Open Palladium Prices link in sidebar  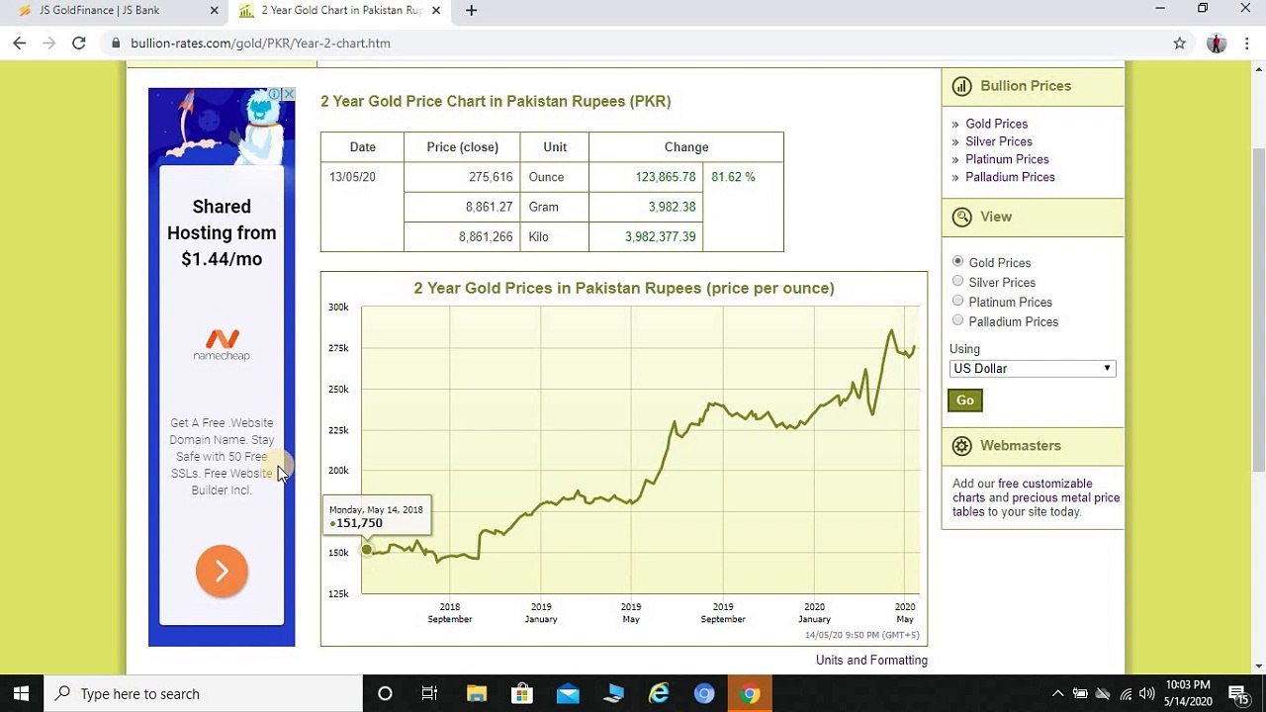(x=1010, y=177)
